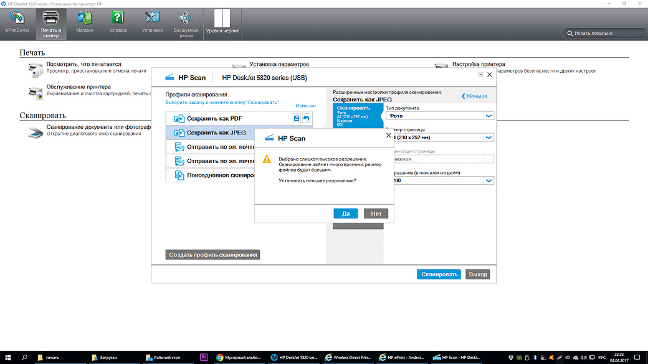The width and height of the screenshot is (648, 364).
Task: Open Сканирование документа или фотографии link
Action: click(x=98, y=127)
